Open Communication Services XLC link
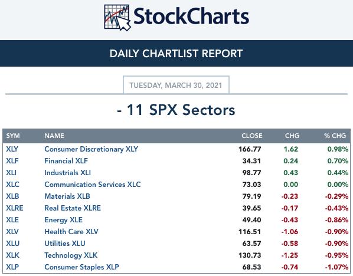The width and height of the screenshot is (353, 276). coord(93,185)
